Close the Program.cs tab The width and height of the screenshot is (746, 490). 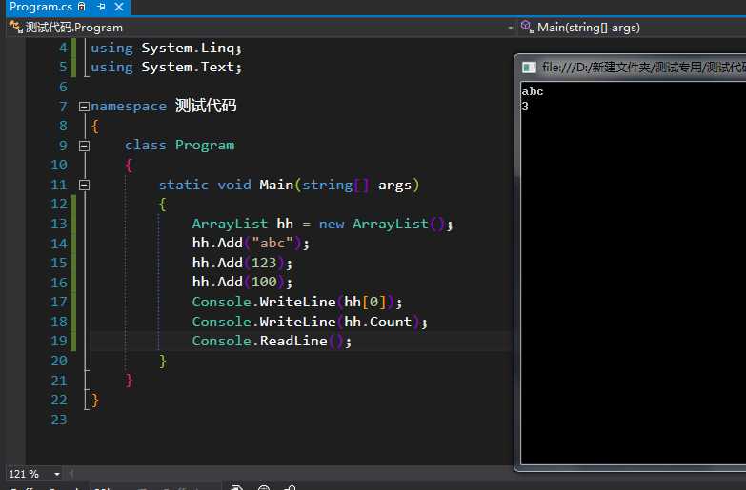119,7
